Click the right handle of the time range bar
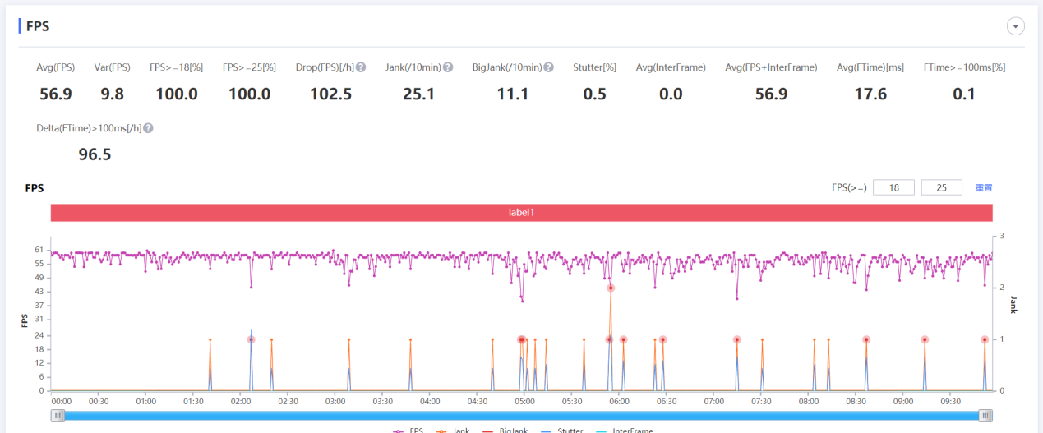 tap(985, 416)
